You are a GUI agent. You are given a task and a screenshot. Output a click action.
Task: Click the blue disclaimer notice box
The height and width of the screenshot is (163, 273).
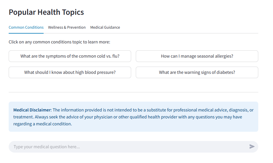(x=133, y=128)
